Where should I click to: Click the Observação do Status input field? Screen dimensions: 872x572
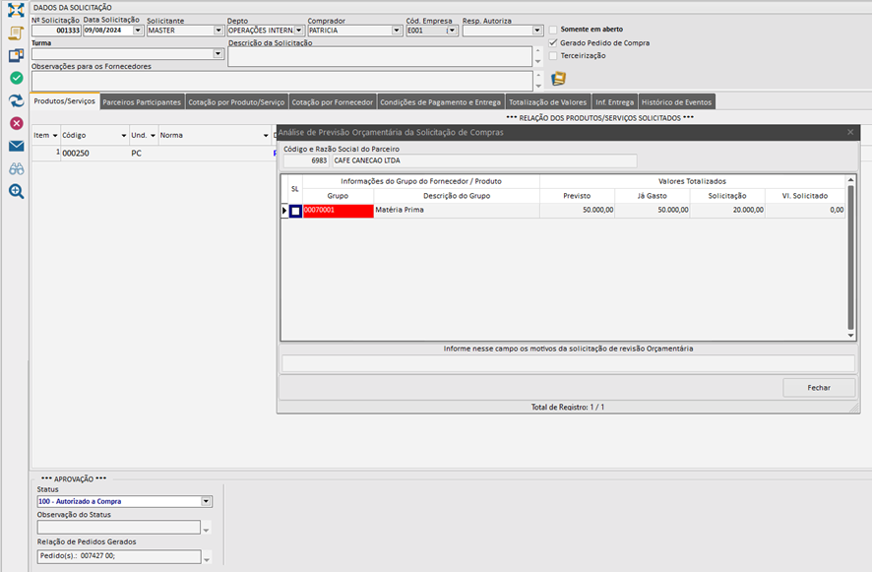click(x=118, y=527)
